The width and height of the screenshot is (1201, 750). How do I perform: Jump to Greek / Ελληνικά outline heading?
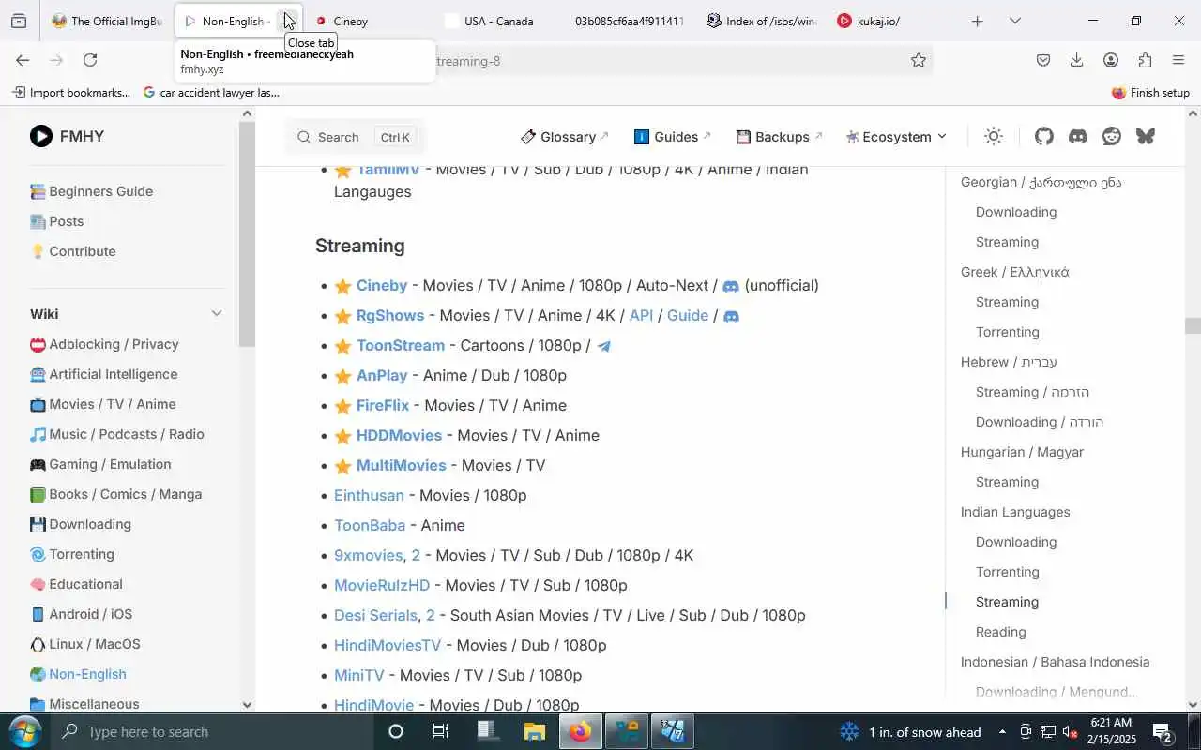coord(1015,272)
